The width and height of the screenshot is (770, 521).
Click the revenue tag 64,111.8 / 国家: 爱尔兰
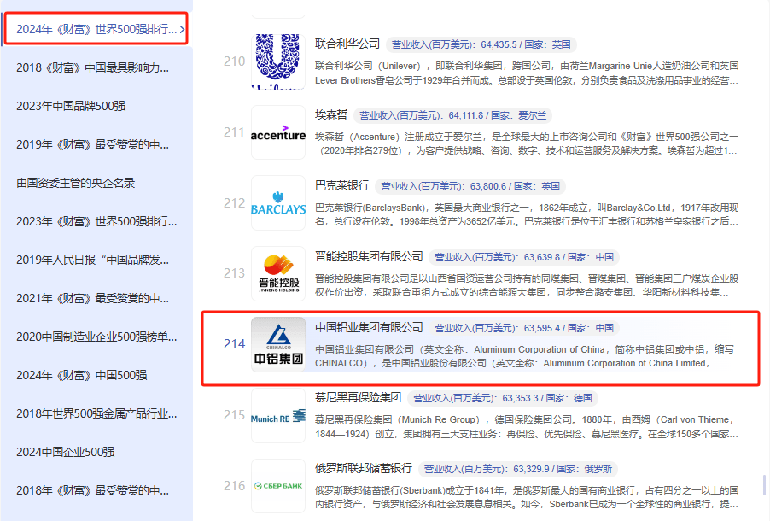(x=452, y=115)
